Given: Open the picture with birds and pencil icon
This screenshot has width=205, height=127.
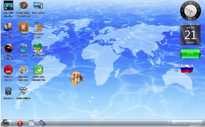Looking at the screenshot, I should 23,91.
